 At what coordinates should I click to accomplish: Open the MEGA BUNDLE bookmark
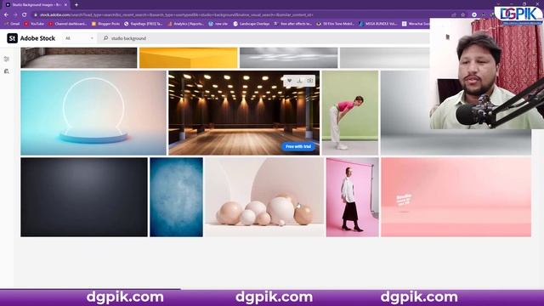tap(378, 24)
